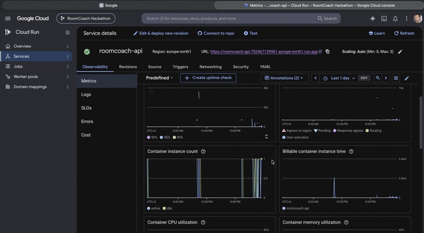The width and height of the screenshot is (424, 233).
Task: Open the roomcoach-api service URL link
Action: coord(264,51)
